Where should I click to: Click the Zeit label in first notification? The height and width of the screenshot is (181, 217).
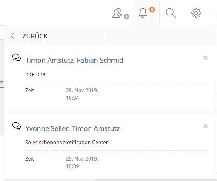29,90
